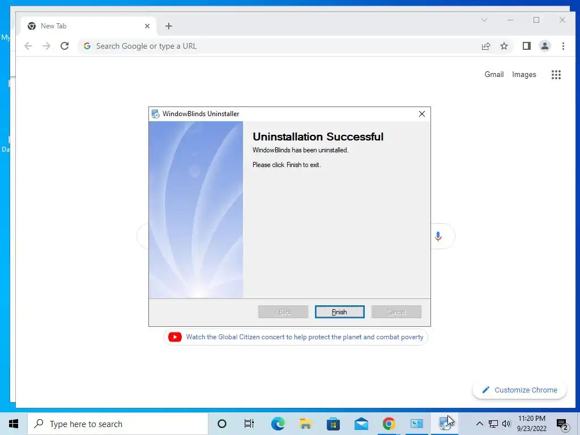Select the New Tab tab
580x435 pixels.
tap(88, 26)
